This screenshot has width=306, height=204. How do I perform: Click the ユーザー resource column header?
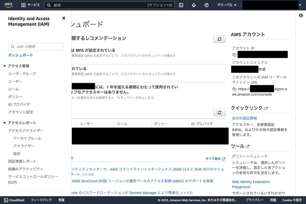point(86,124)
